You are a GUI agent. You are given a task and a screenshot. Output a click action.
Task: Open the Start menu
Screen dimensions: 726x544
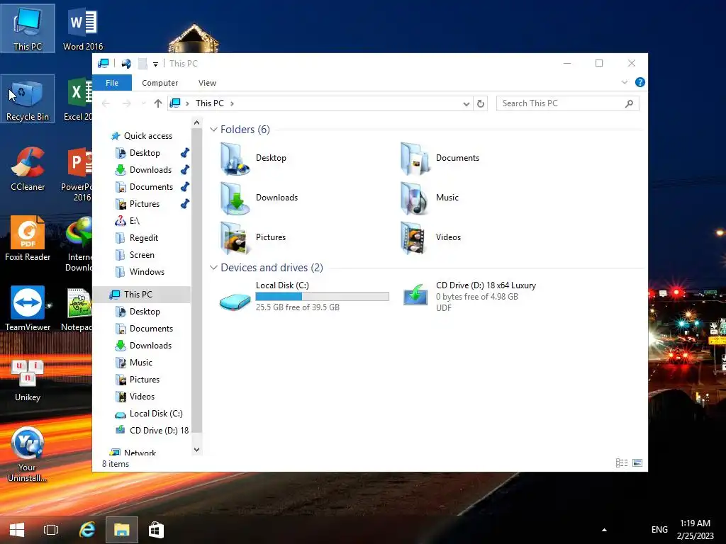17,530
